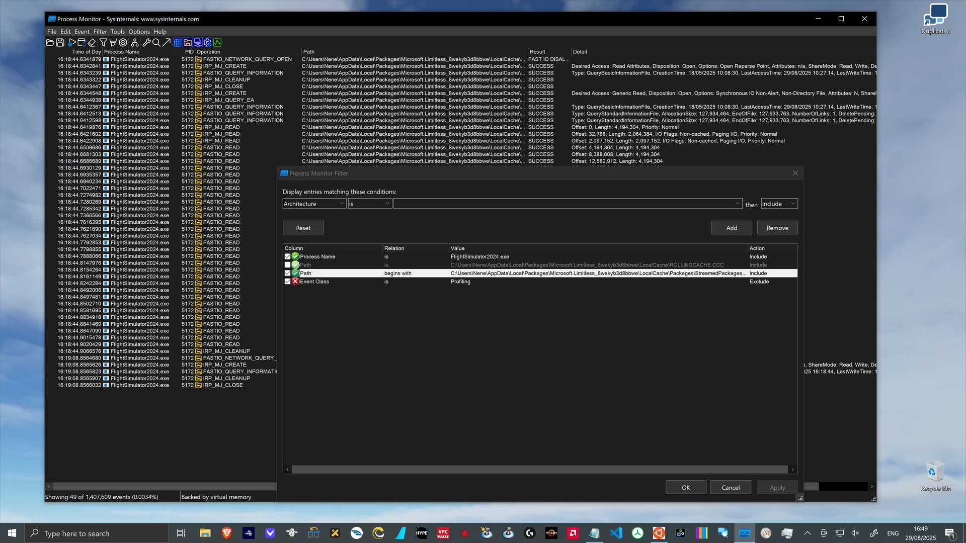Image resolution: width=966 pixels, height=543 pixels.
Task: Open the Filter menu
Action: [x=100, y=32]
